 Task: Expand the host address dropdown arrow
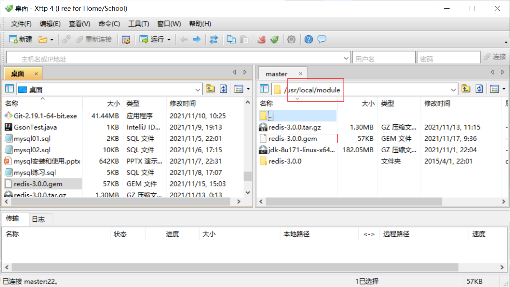pos(346,58)
